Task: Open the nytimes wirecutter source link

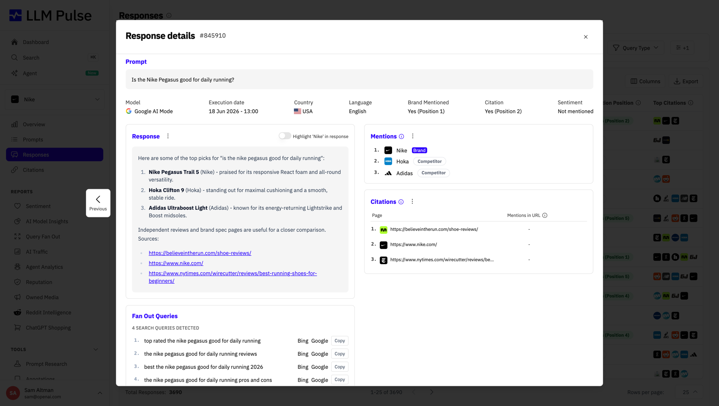Action: pos(233,277)
